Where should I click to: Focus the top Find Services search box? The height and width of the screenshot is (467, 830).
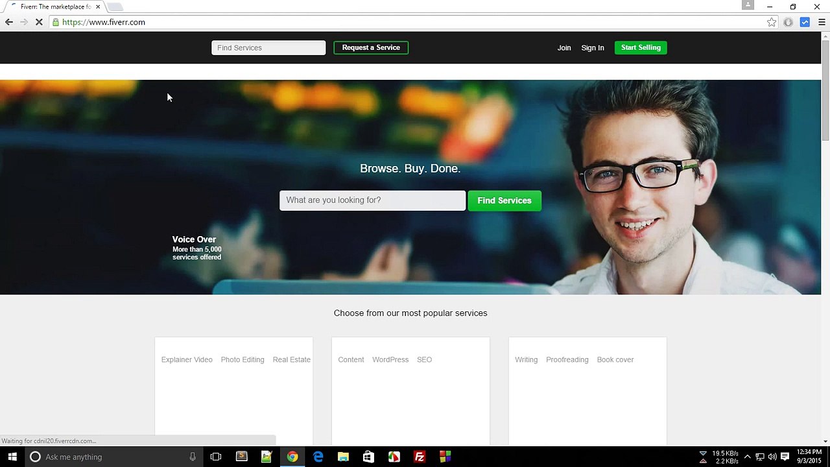click(268, 47)
